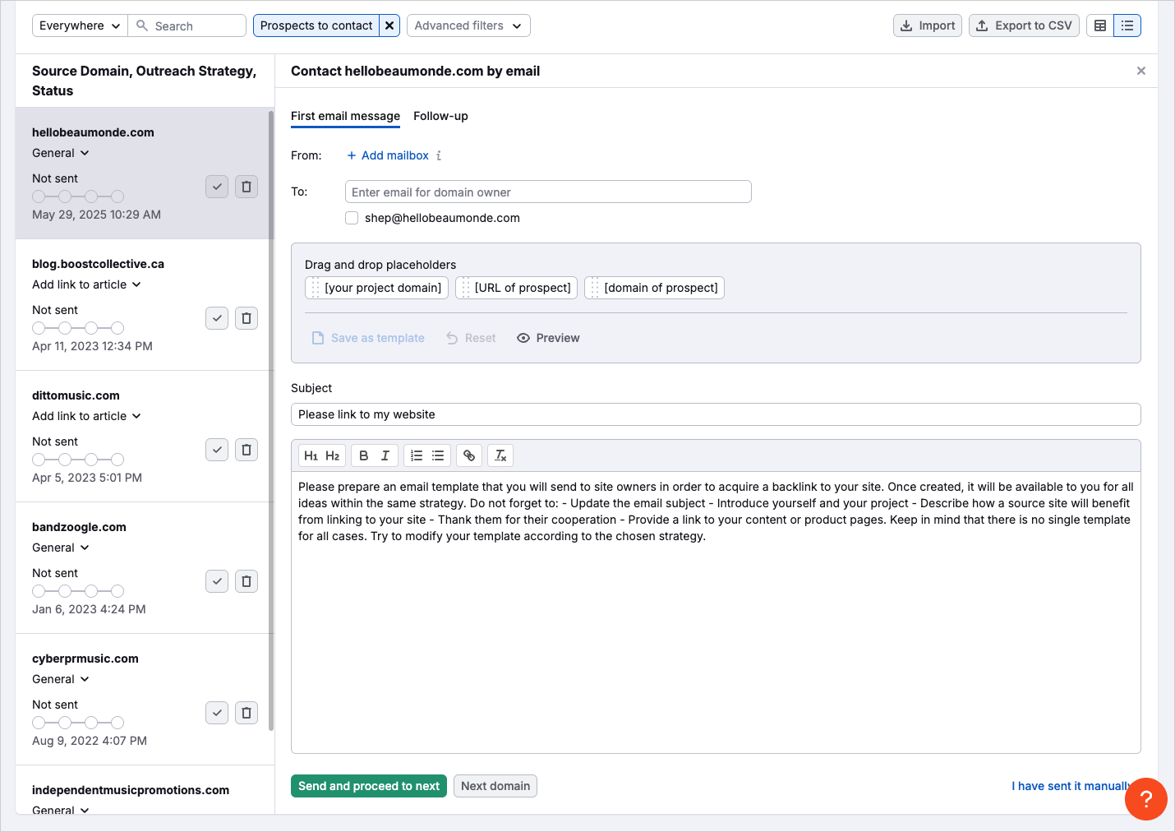This screenshot has height=832, width=1175.
Task: Select the First email message tab
Action: 345,116
